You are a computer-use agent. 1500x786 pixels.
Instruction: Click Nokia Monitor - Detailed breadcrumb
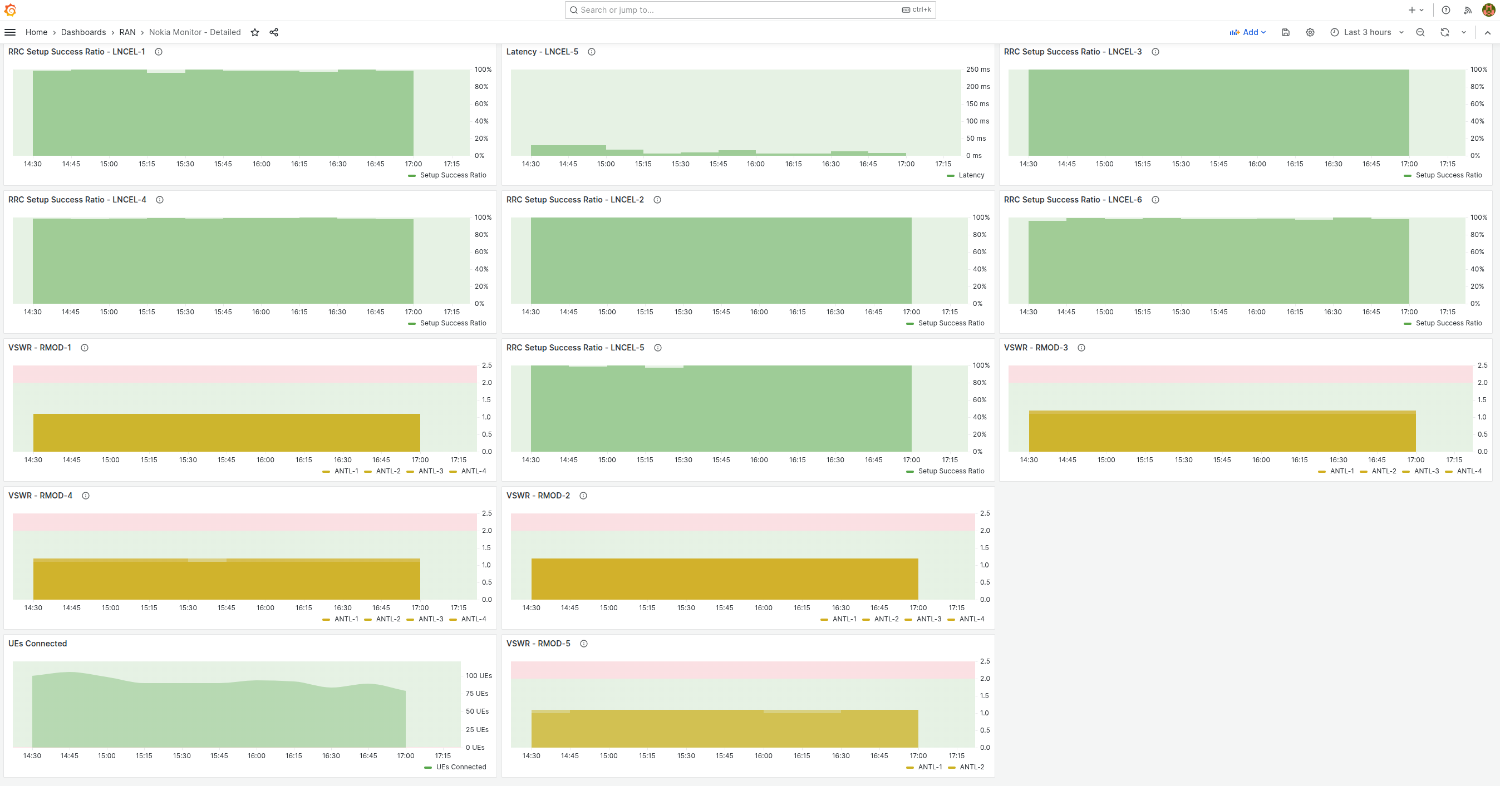coord(194,32)
